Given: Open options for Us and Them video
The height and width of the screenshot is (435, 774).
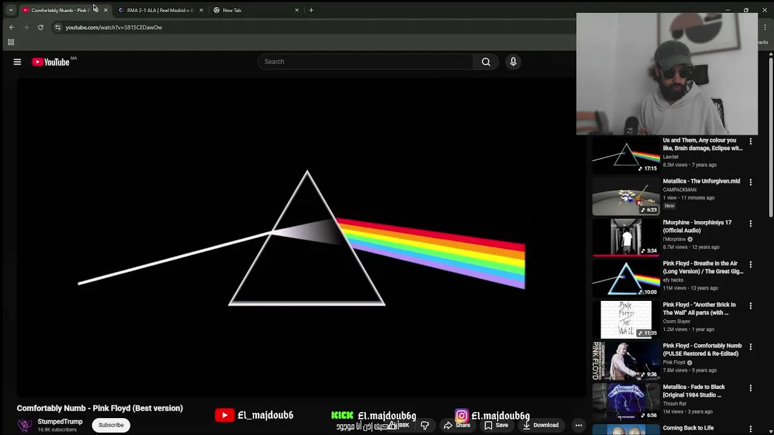Looking at the screenshot, I should (750, 141).
